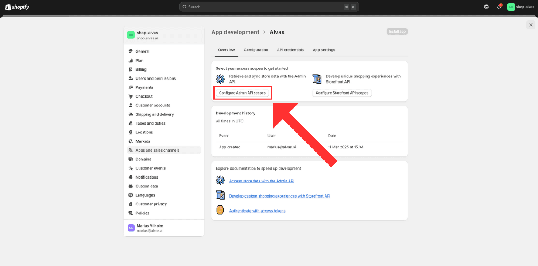This screenshot has width=538, height=266.
Task: Click the Customer accounts icon
Action: click(x=131, y=105)
